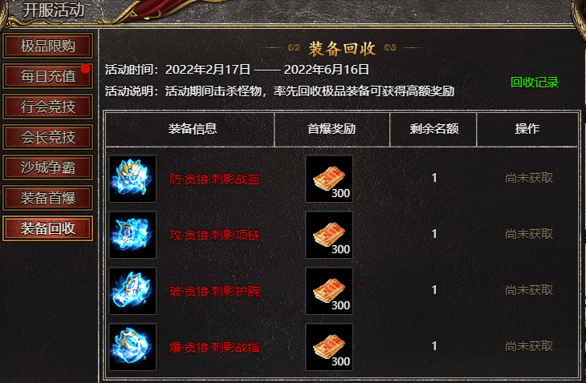The width and height of the screenshot is (586, 383).
Task: Switch to the 行会竞技 tab
Action: pos(48,107)
